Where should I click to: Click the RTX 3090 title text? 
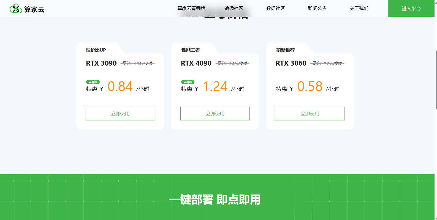pos(101,63)
